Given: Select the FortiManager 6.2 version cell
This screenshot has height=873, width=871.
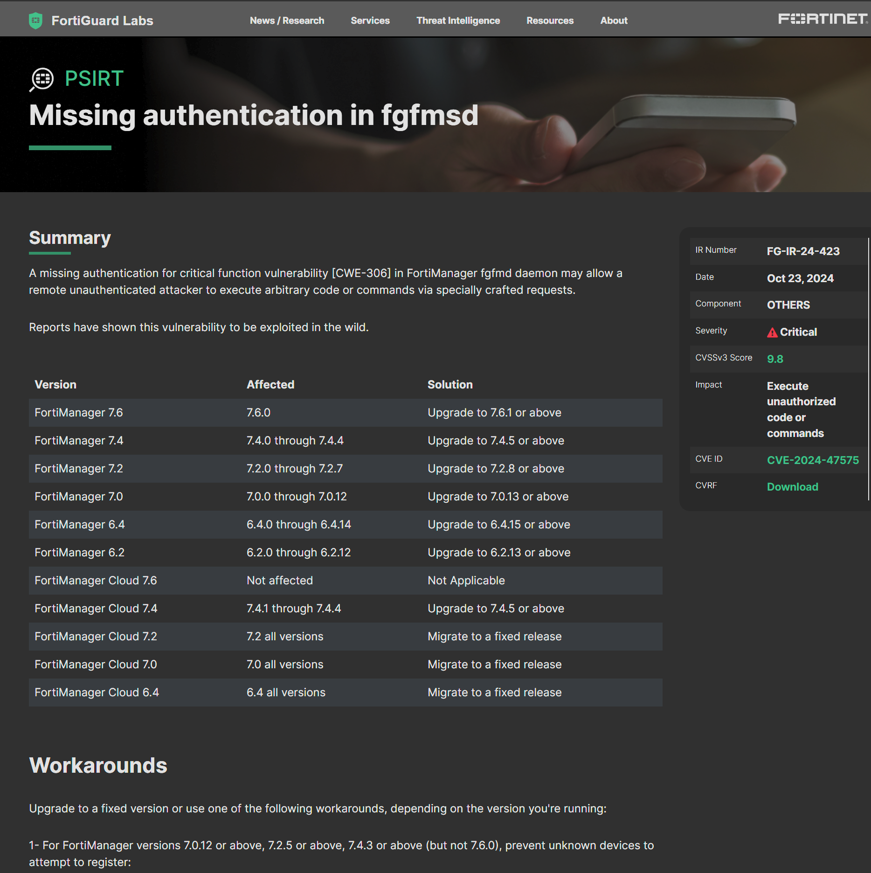Looking at the screenshot, I should pos(80,552).
